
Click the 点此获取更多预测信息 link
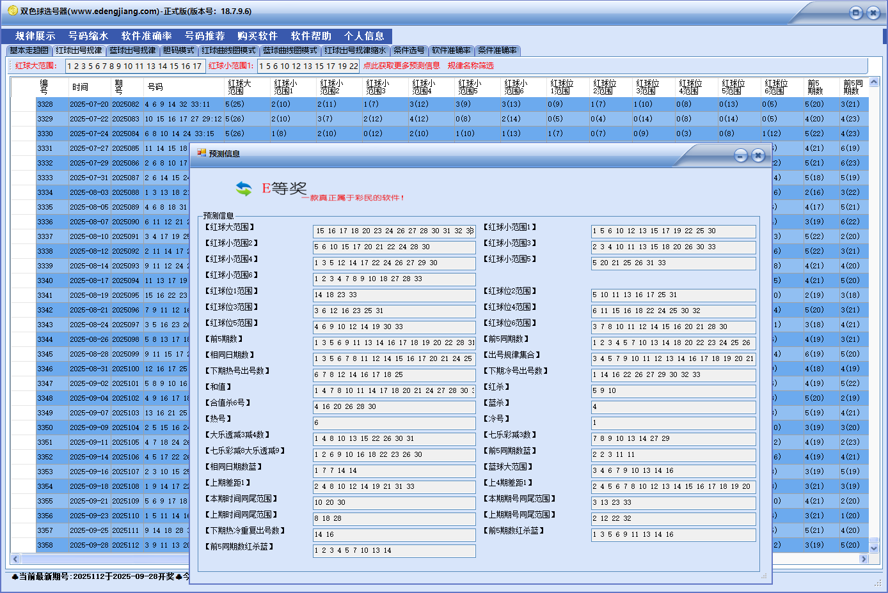click(x=401, y=66)
